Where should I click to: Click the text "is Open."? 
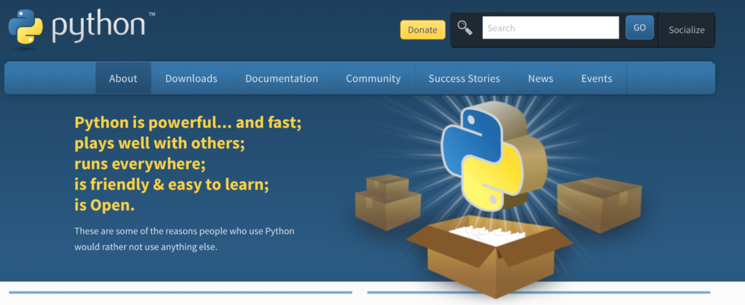pyautogui.click(x=104, y=205)
